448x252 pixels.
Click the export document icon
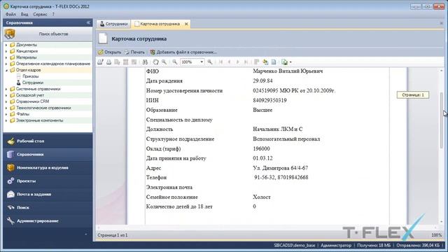pyautogui.click(x=284, y=62)
